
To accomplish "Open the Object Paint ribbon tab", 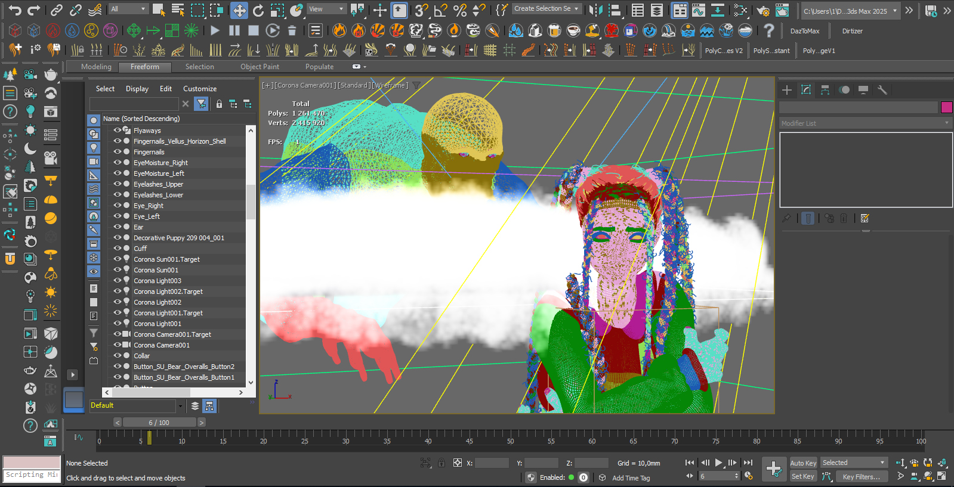I will [260, 67].
